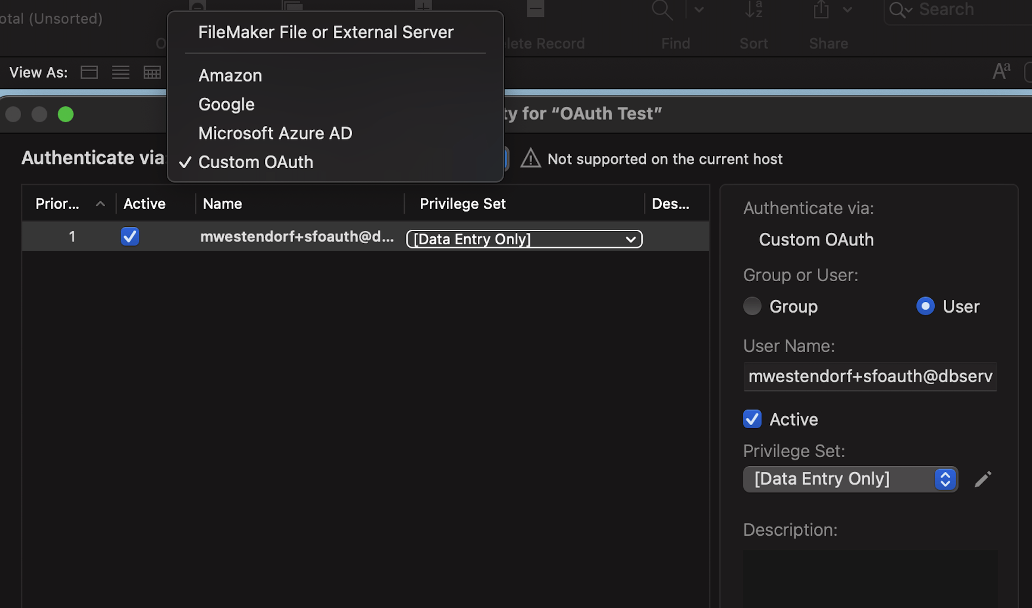
Task: Click the Sort toolbar icon
Action: click(754, 10)
